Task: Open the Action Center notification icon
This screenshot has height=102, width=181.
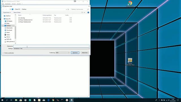Action: pyautogui.click(x=178, y=100)
